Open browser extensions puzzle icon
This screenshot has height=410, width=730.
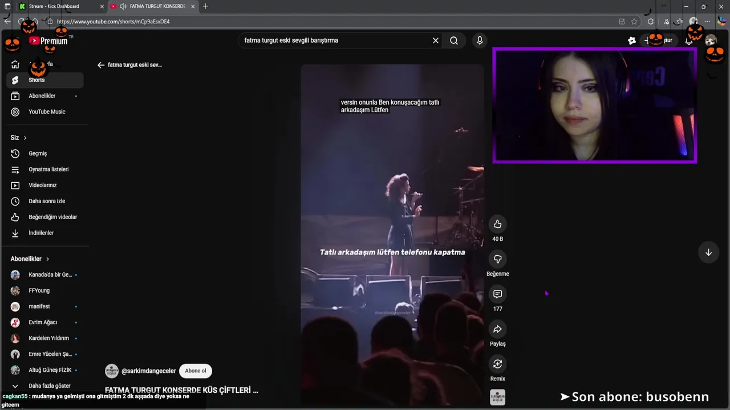point(651,22)
